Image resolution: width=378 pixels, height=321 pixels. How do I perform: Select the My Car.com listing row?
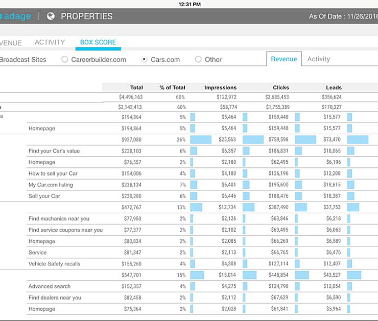click(202, 185)
